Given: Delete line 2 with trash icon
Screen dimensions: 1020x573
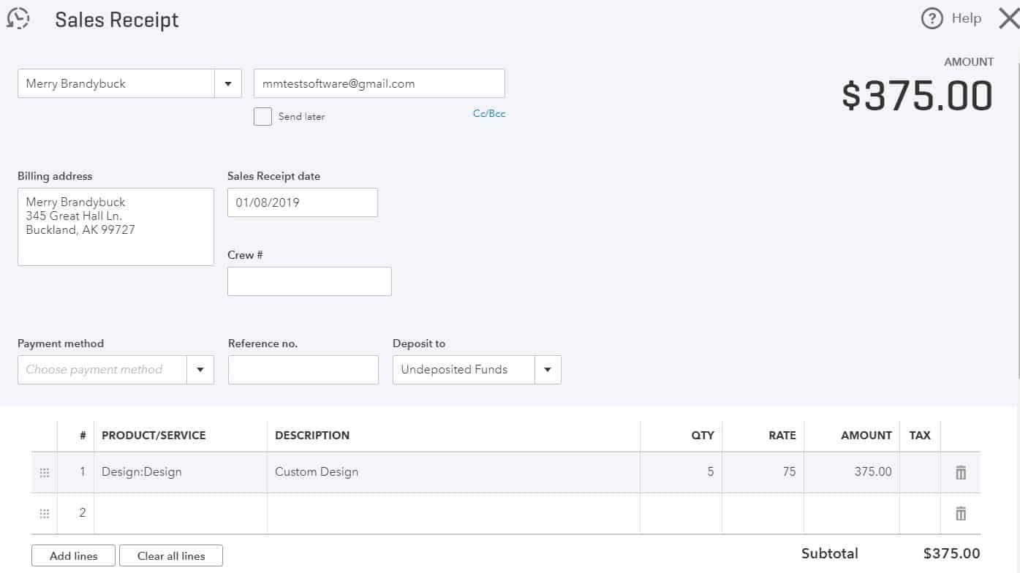Looking at the screenshot, I should [x=961, y=513].
